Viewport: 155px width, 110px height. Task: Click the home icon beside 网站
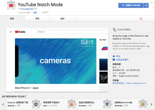point(114,56)
